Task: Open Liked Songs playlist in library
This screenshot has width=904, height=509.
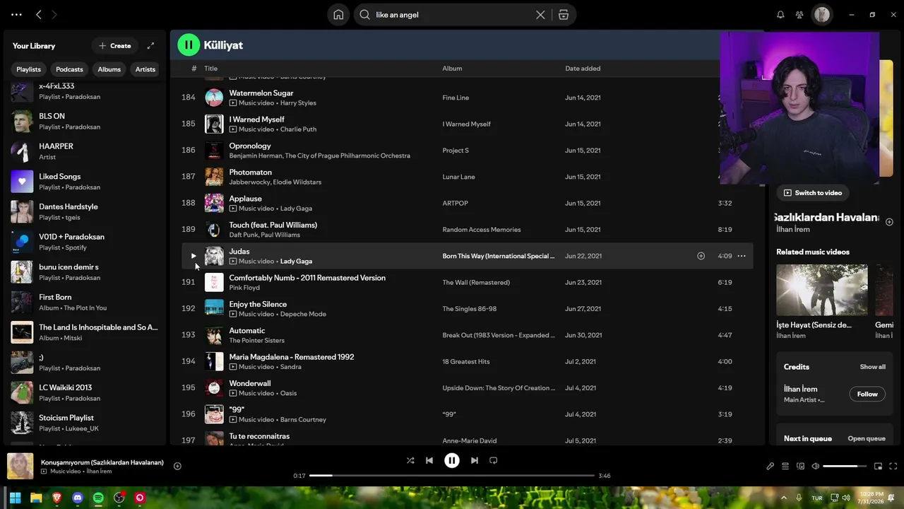Action: pyautogui.click(x=85, y=182)
